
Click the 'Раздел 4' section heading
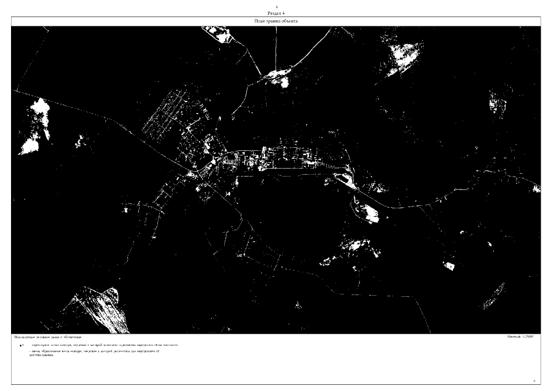coord(277,12)
